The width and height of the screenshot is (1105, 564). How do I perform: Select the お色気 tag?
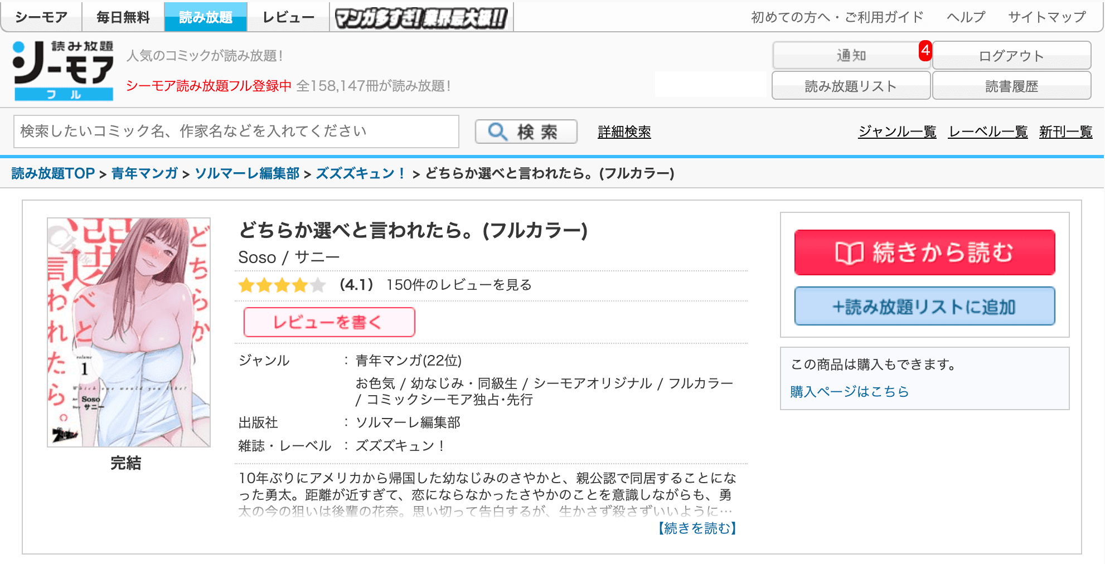click(375, 383)
